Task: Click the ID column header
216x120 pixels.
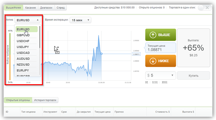Action: (7, 112)
